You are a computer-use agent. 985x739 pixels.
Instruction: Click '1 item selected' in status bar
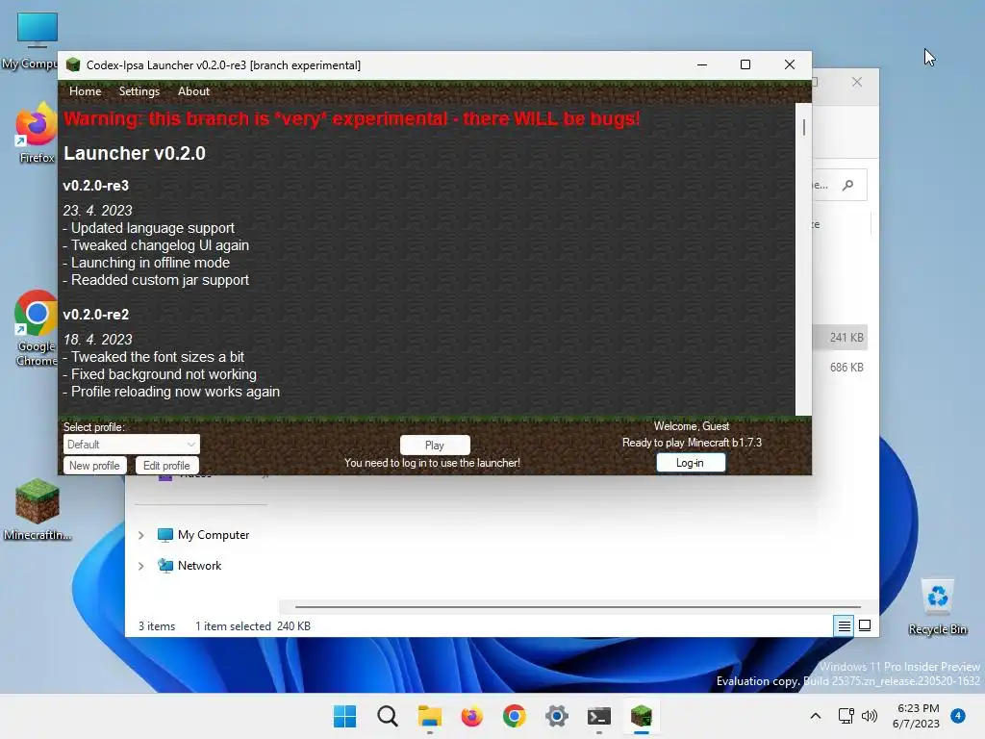click(233, 625)
